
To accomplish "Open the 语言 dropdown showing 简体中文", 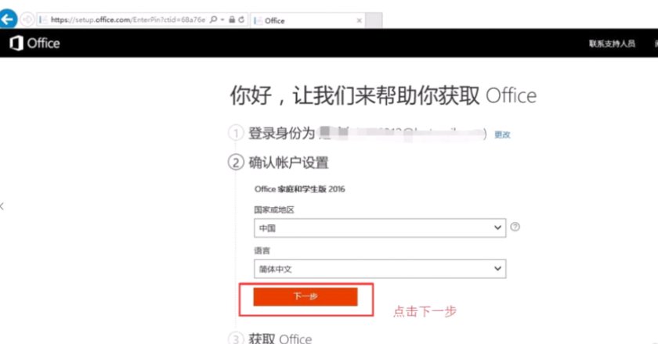I will click(x=380, y=269).
